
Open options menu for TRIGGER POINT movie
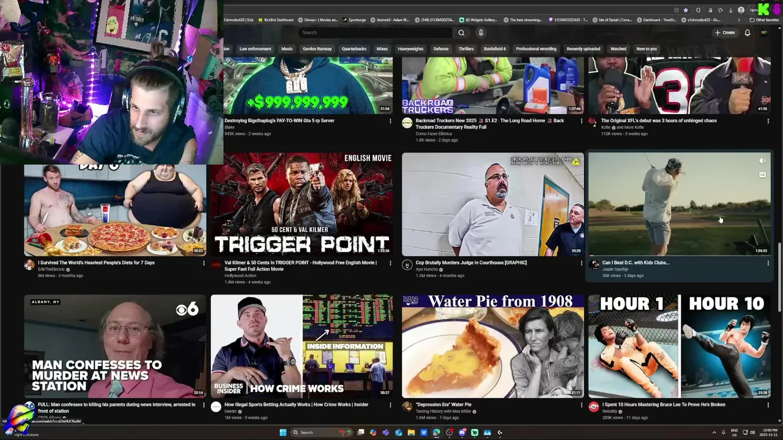tap(390, 263)
